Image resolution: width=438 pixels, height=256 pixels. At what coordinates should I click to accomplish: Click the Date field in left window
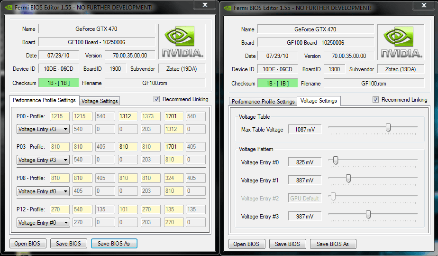[x=59, y=55]
